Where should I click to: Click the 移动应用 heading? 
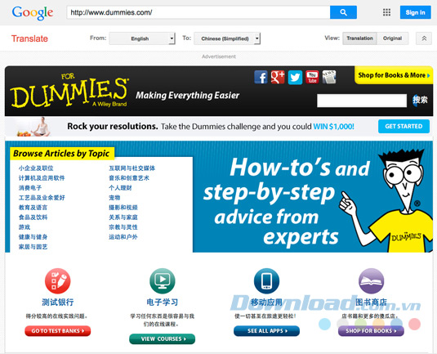(266, 302)
